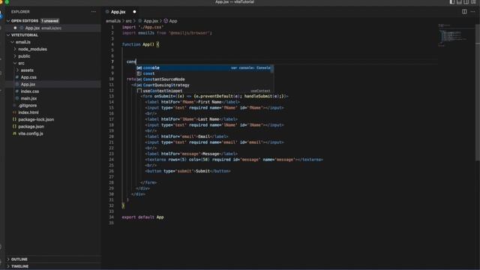This screenshot has height=270, width=480.
Task: Click the console suggestion variable icon
Action: click(x=139, y=67)
